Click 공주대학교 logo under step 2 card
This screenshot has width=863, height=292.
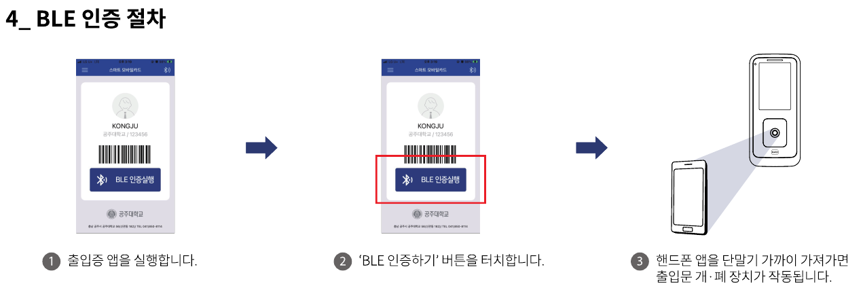pyautogui.click(x=431, y=213)
